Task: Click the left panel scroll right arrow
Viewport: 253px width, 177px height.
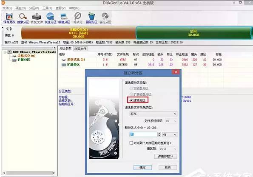Action: click(54, 173)
